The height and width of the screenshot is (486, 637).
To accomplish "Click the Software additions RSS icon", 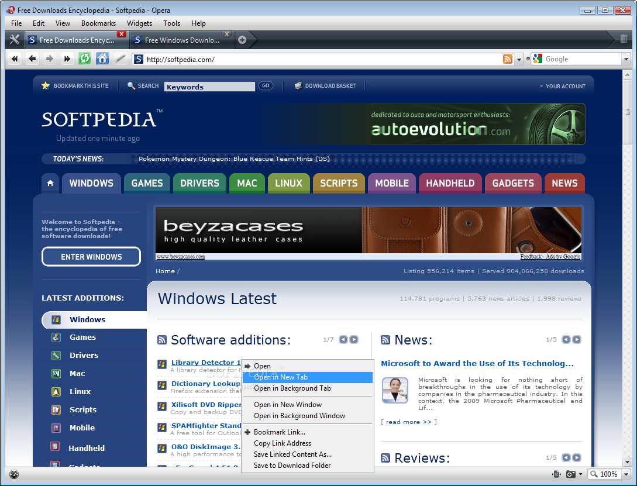I will pyautogui.click(x=161, y=340).
